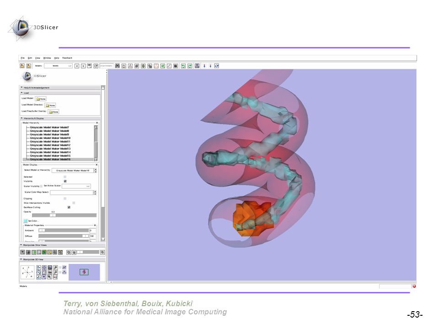Click the zoom-in magnifier in Manipulate 3D View
This screenshot has height=329, width=439.
pos(55,268)
